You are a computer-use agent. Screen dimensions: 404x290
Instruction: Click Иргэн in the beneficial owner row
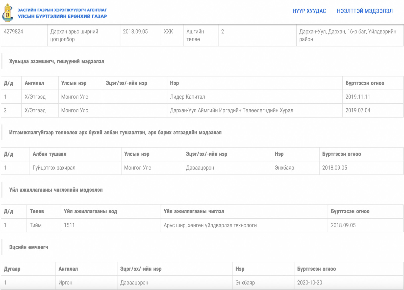pyautogui.click(x=65, y=283)
